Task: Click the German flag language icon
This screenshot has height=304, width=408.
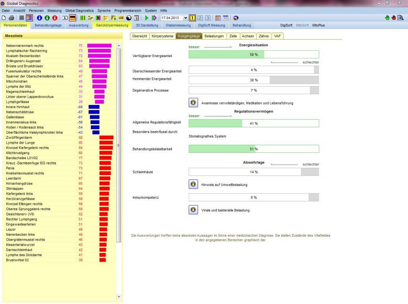Action: tap(73, 18)
